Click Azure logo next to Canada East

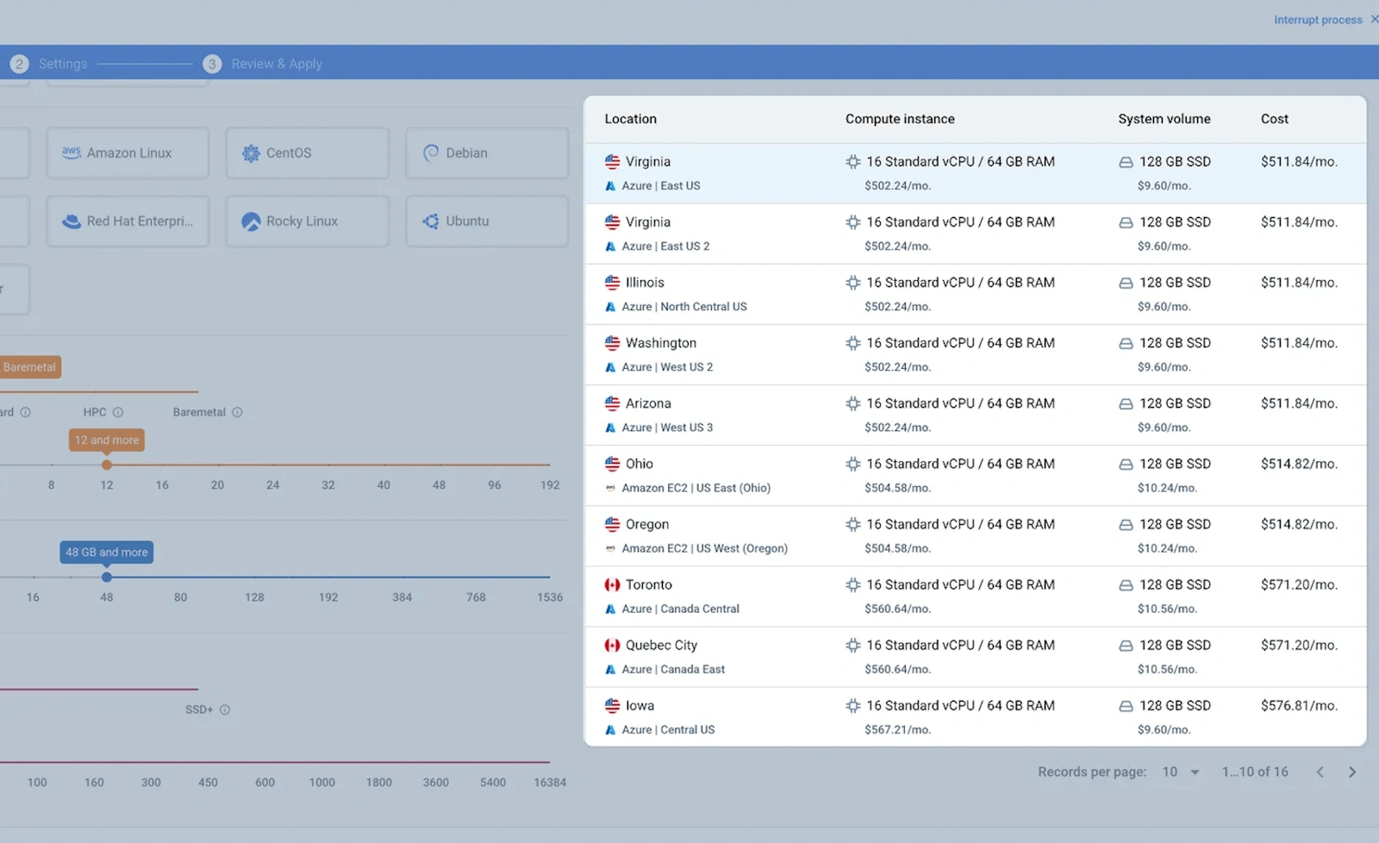click(610, 669)
